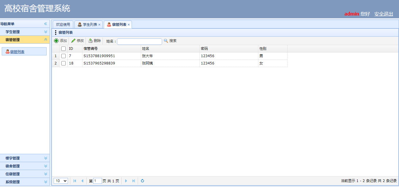Expand the 学生管理 menu section

[25, 32]
